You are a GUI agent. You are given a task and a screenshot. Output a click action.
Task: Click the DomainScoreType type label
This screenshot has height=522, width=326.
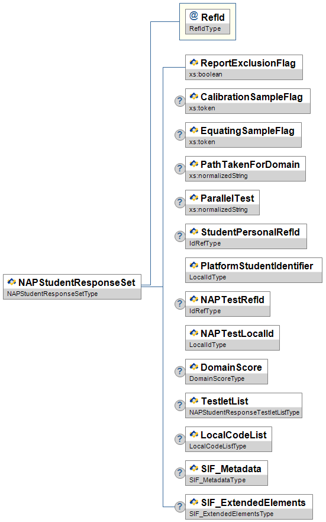click(217, 378)
